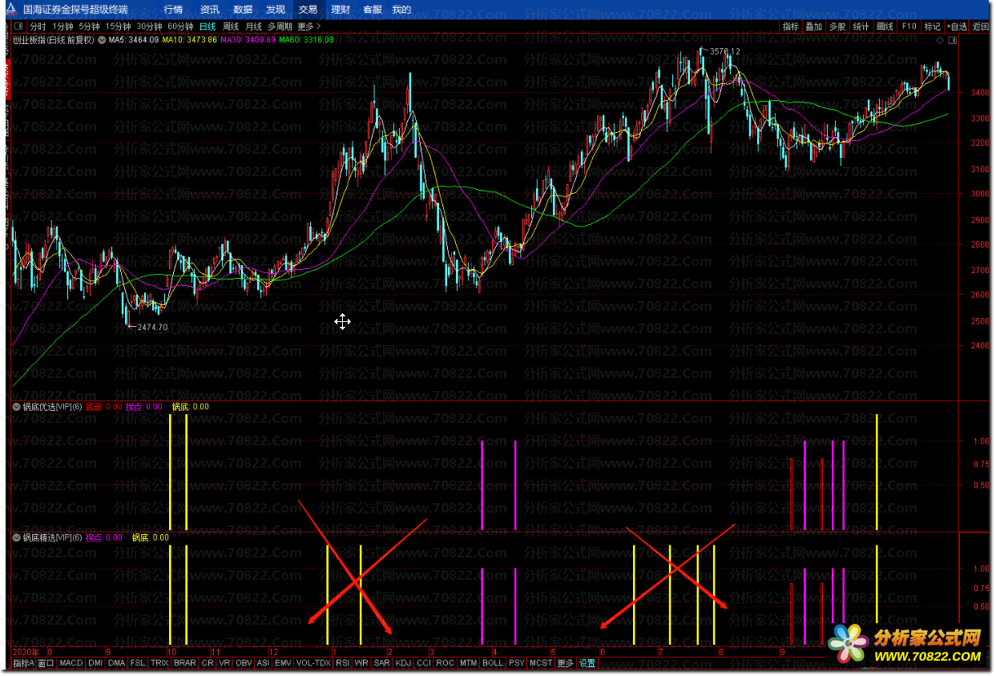996x676 pixels.
Task: Apply the BRAR indicator
Action: point(185,663)
